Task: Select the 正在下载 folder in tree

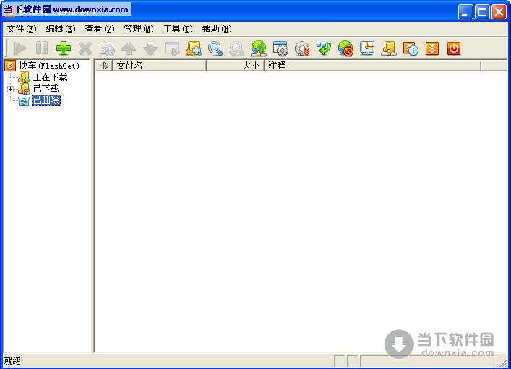Action: click(x=50, y=77)
